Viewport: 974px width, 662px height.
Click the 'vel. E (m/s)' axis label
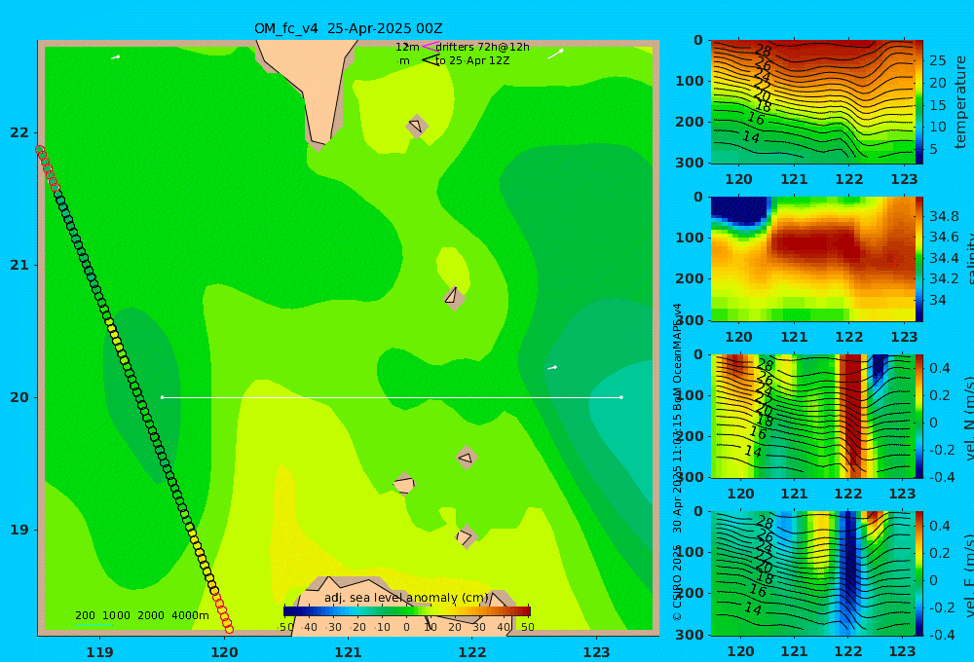(x=969, y=575)
